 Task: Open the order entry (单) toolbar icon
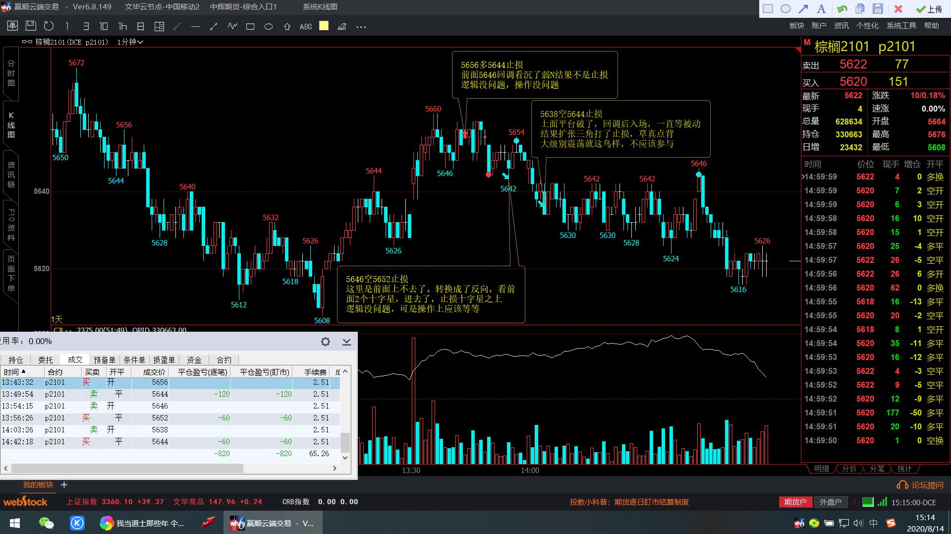[x=12, y=26]
